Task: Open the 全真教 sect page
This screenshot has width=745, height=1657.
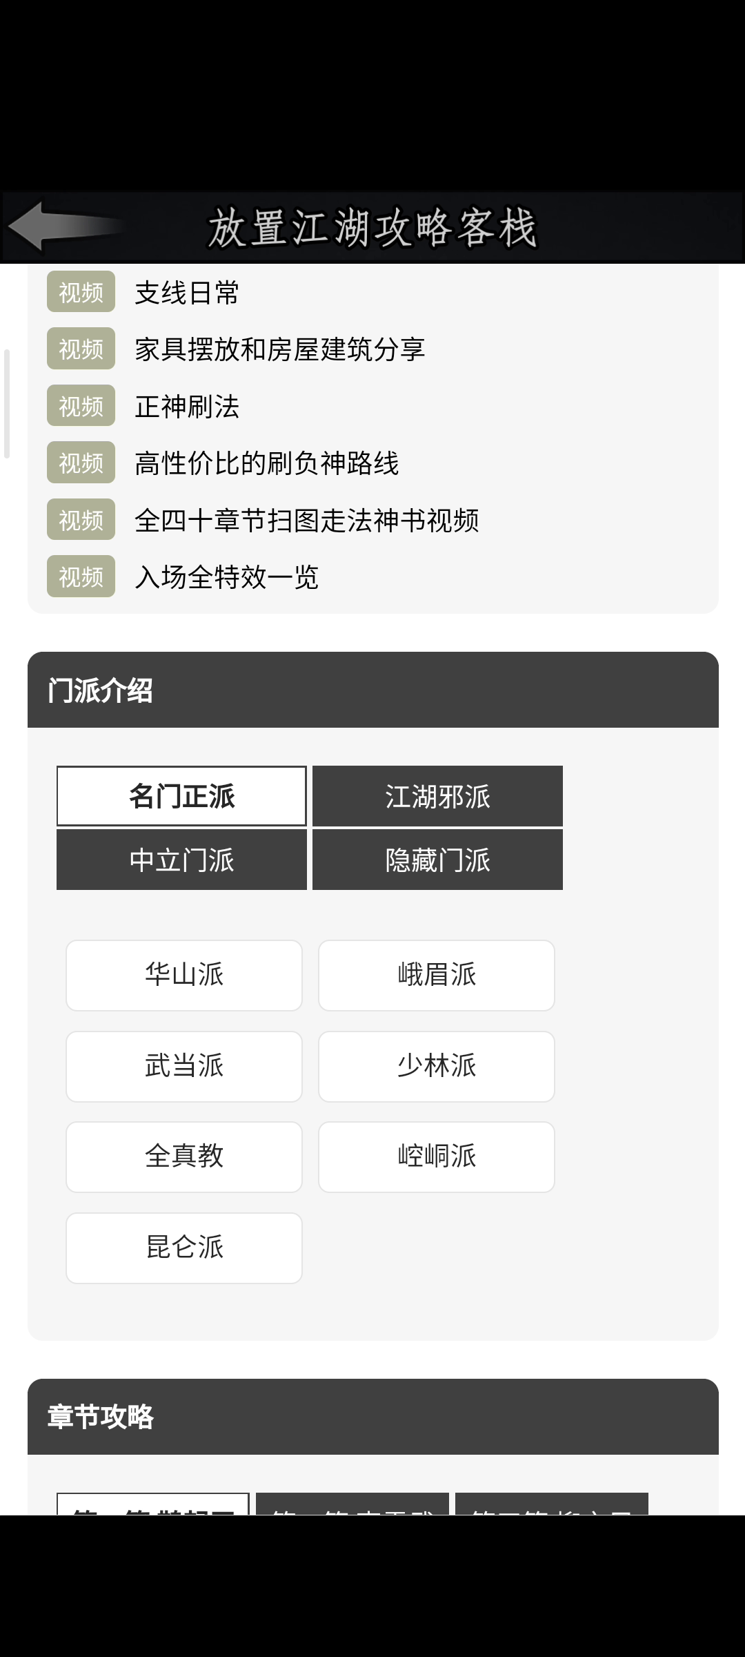Action: pos(184,1156)
